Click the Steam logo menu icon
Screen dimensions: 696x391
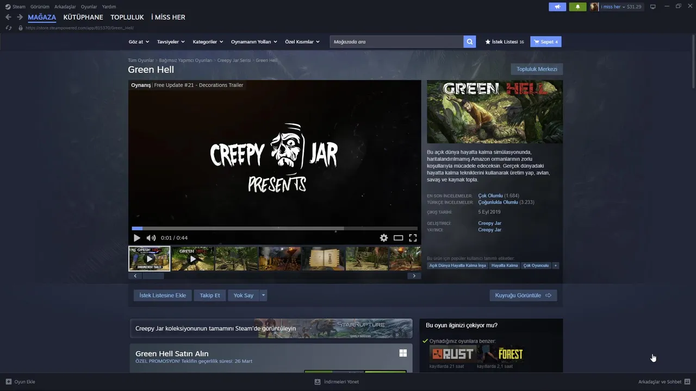pyautogui.click(x=8, y=7)
